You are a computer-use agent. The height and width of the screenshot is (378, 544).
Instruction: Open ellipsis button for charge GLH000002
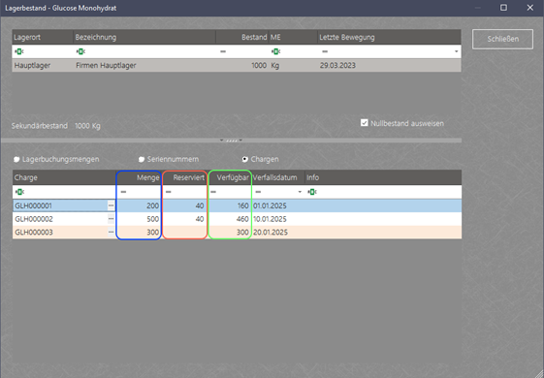(111, 219)
